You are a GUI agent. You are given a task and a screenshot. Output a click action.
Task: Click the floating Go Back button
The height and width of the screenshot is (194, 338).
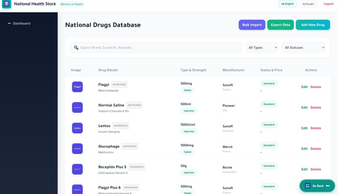(x=318, y=186)
